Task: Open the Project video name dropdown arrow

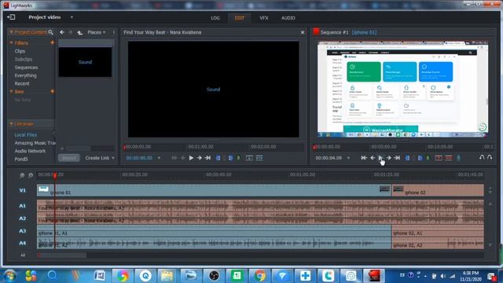Action: [x=72, y=17]
